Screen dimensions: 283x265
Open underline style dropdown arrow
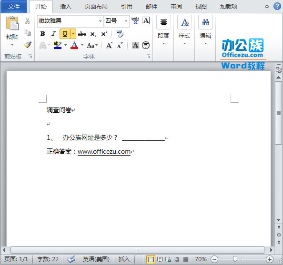tap(73, 34)
